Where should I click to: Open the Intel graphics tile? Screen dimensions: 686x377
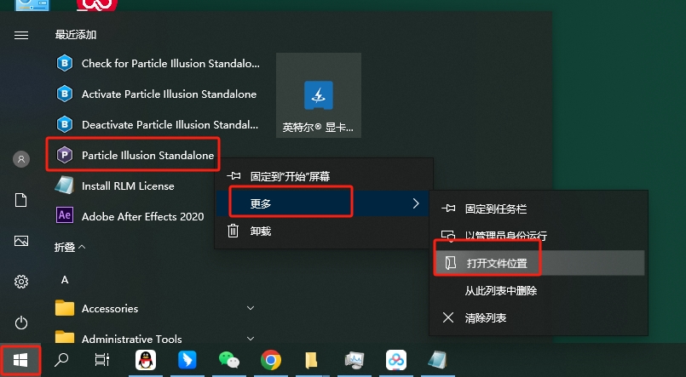coord(319,95)
